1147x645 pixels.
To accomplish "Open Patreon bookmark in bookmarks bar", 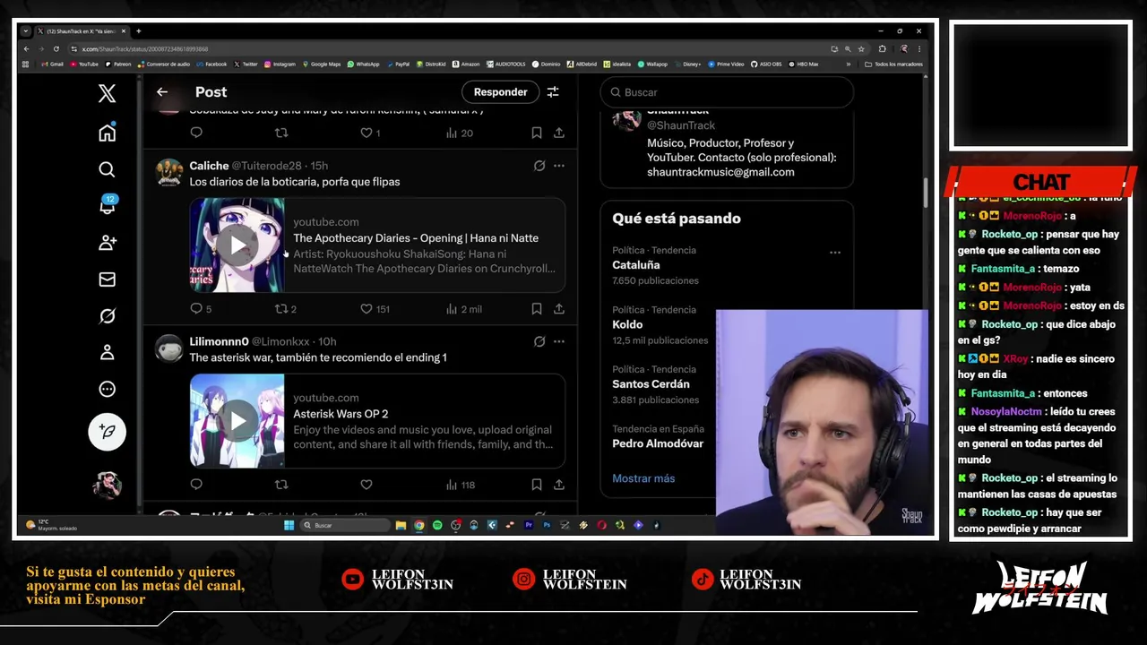I will click(x=117, y=64).
